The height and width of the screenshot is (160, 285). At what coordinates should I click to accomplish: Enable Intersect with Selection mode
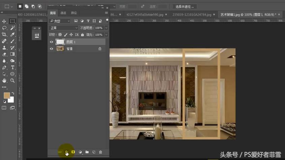[40, 6]
